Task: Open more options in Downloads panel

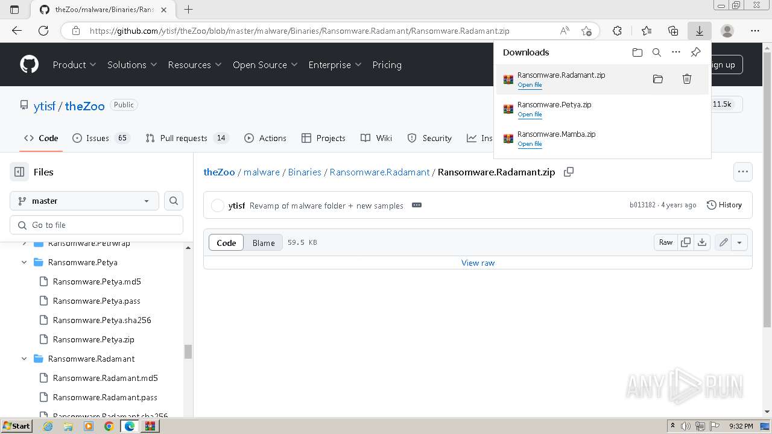Action: tap(676, 52)
